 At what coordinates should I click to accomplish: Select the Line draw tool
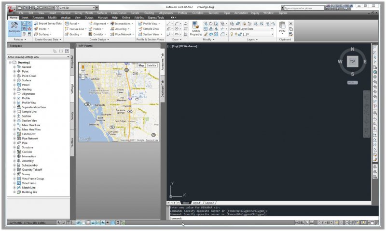coord(168,24)
